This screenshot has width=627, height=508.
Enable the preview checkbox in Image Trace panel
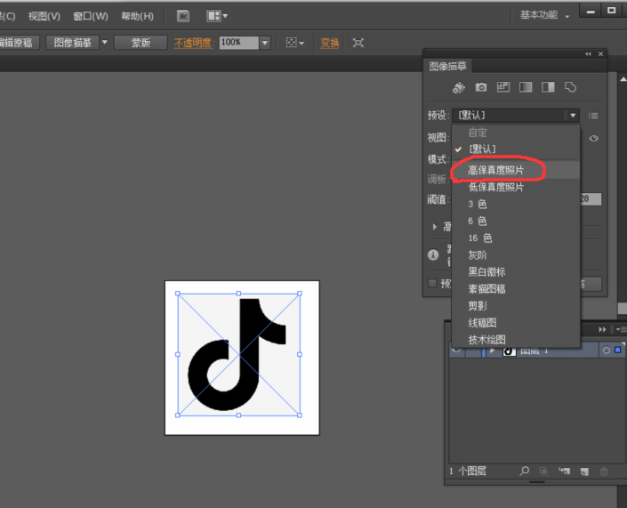(x=433, y=284)
